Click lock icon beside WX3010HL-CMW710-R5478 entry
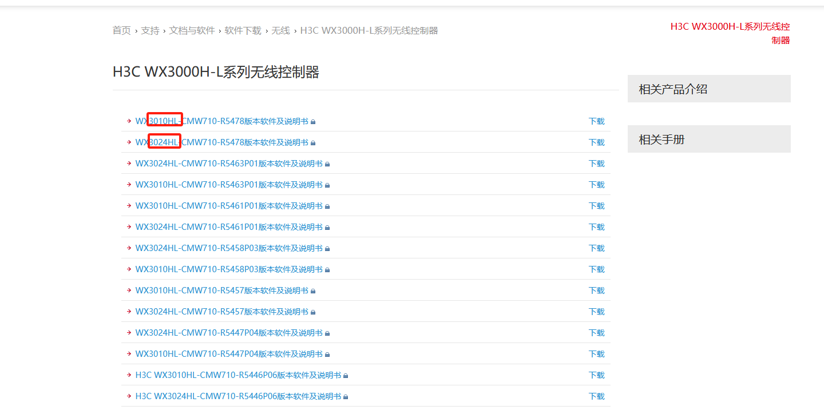824x410 pixels. coord(313,122)
